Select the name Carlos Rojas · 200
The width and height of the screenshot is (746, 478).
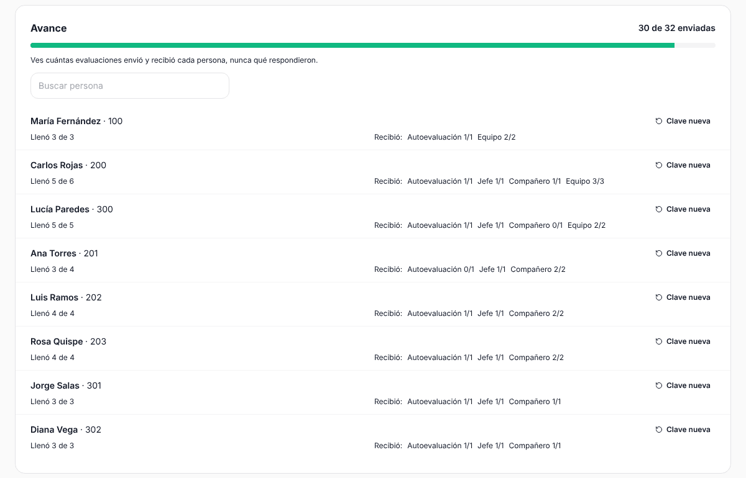click(x=68, y=165)
